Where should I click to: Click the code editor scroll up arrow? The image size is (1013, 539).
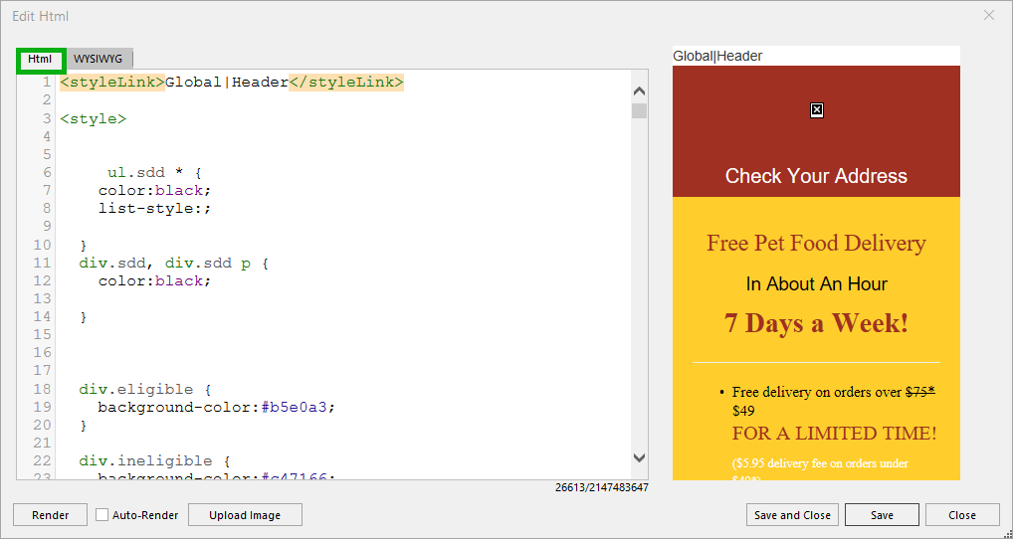(x=640, y=91)
